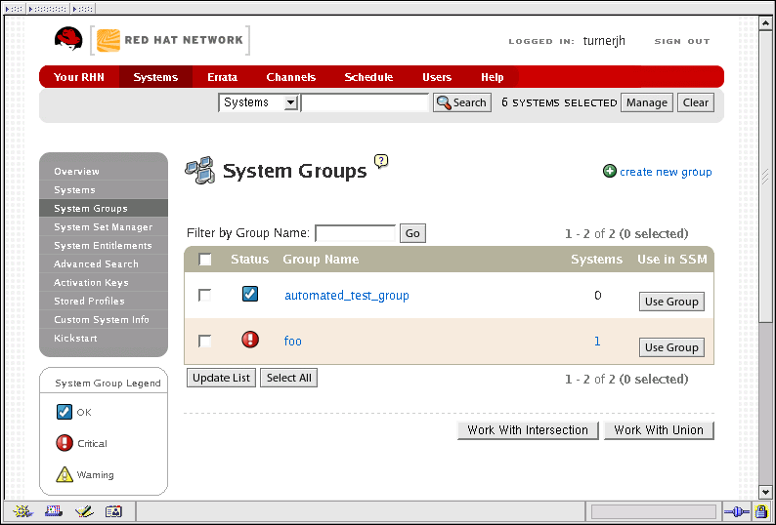Click the OK status icon for automated_test_group

(250, 294)
